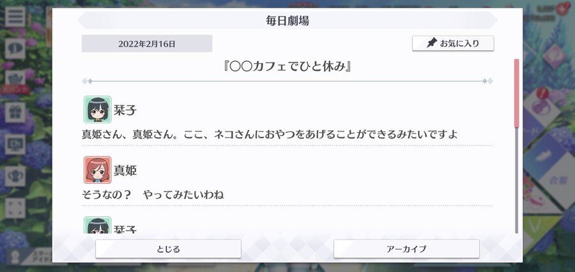Open the event icon with red label
The image size is (575, 272).
pyautogui.click(x=15, y=82)
